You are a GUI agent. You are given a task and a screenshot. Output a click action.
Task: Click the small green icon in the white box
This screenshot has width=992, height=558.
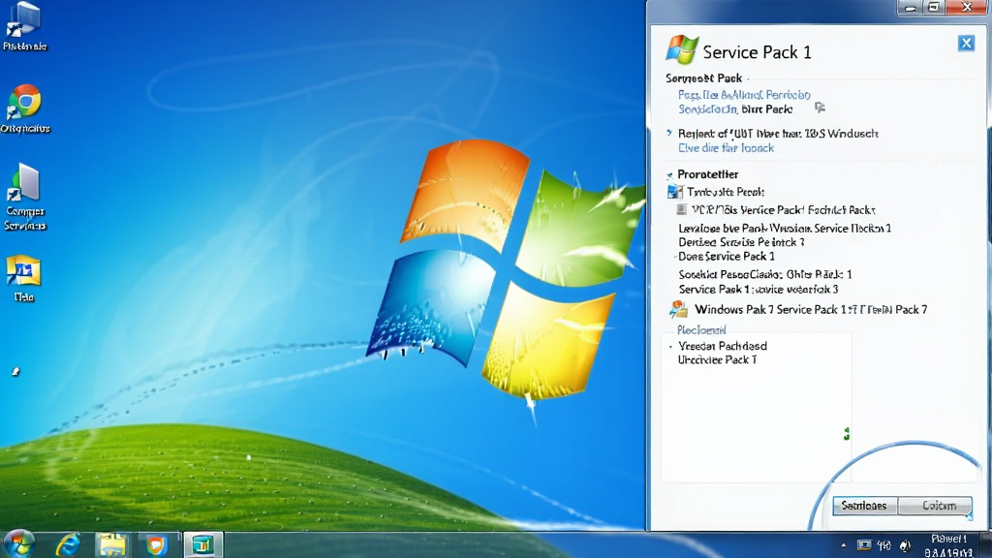(847, 434)
